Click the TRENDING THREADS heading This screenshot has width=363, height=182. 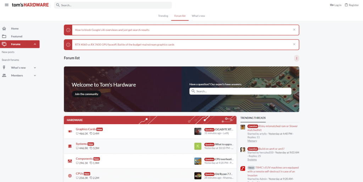pyautogui.click(x=253, y=118)
